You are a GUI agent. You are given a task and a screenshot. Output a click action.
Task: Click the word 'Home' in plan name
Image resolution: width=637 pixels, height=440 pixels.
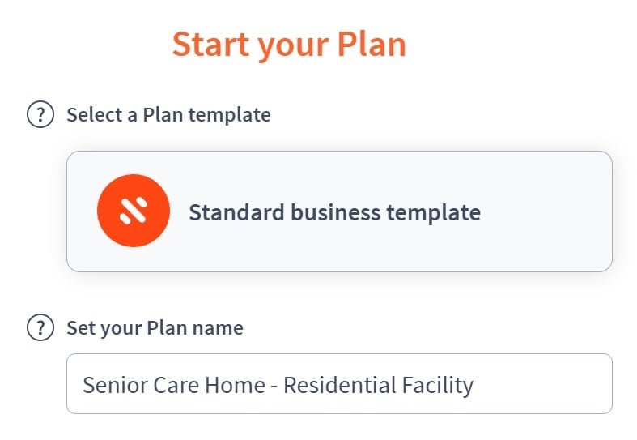(x=235, y=385)
